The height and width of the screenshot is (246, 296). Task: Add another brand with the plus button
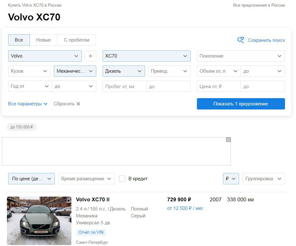91,56
